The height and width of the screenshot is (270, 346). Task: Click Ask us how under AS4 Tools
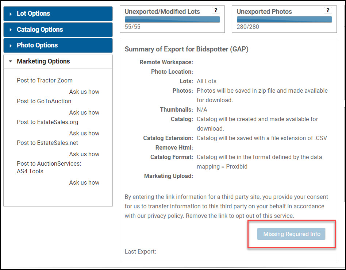[x=84, y=182]
